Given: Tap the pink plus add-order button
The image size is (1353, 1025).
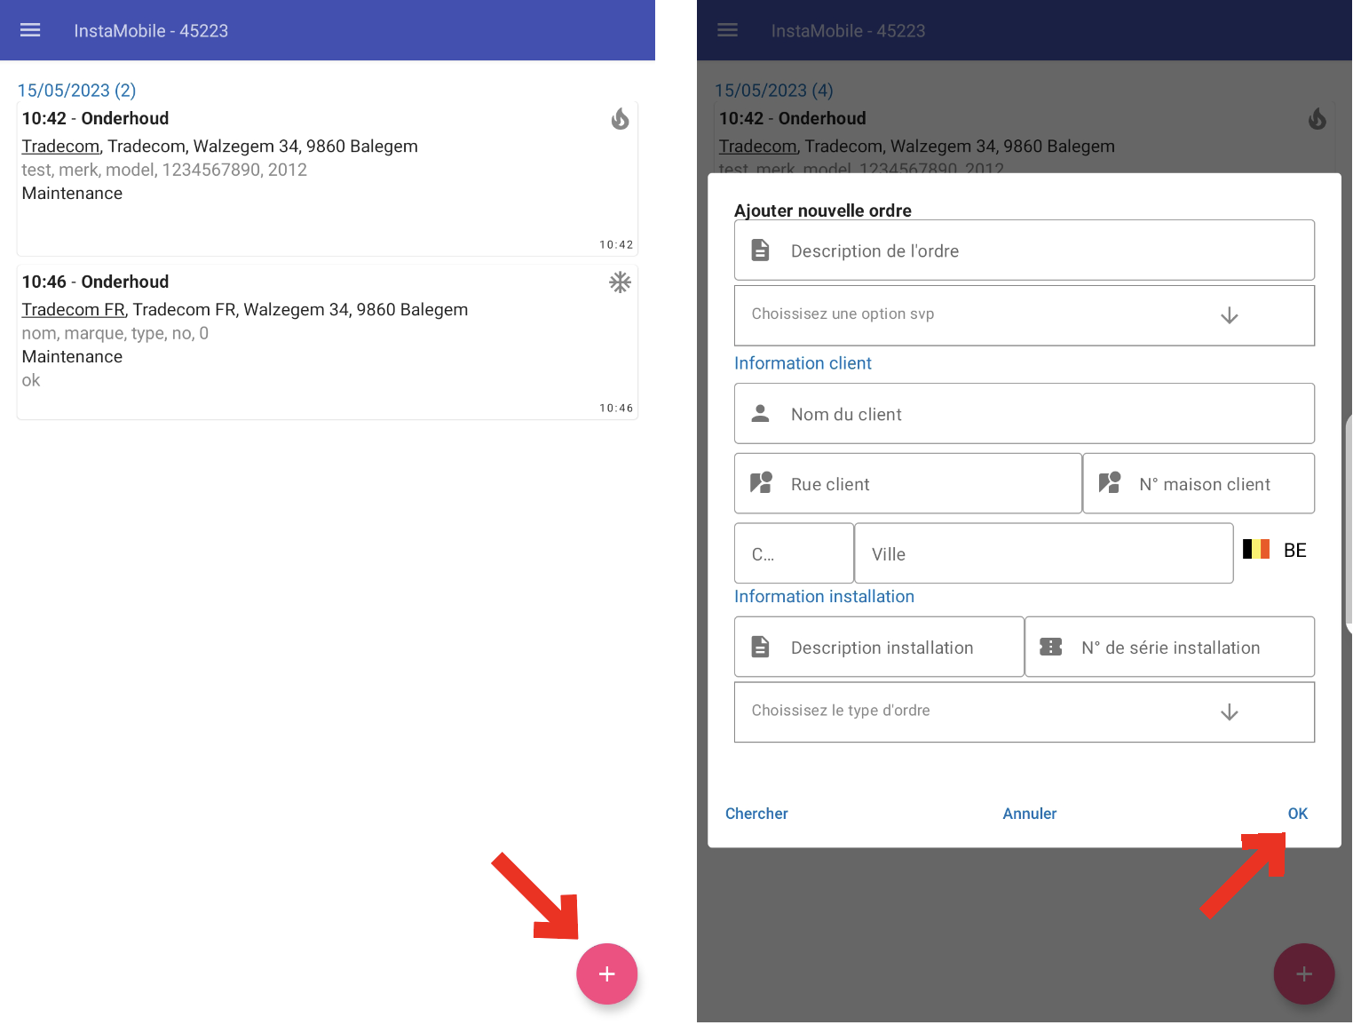Looking at the screenshot, I should pyautogui.click(x=607, y=973).
